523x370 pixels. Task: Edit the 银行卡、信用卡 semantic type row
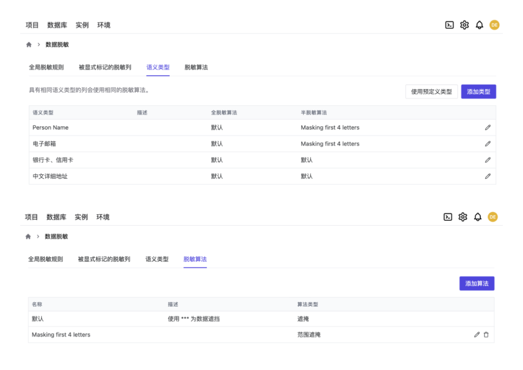(x=488, y=160)
